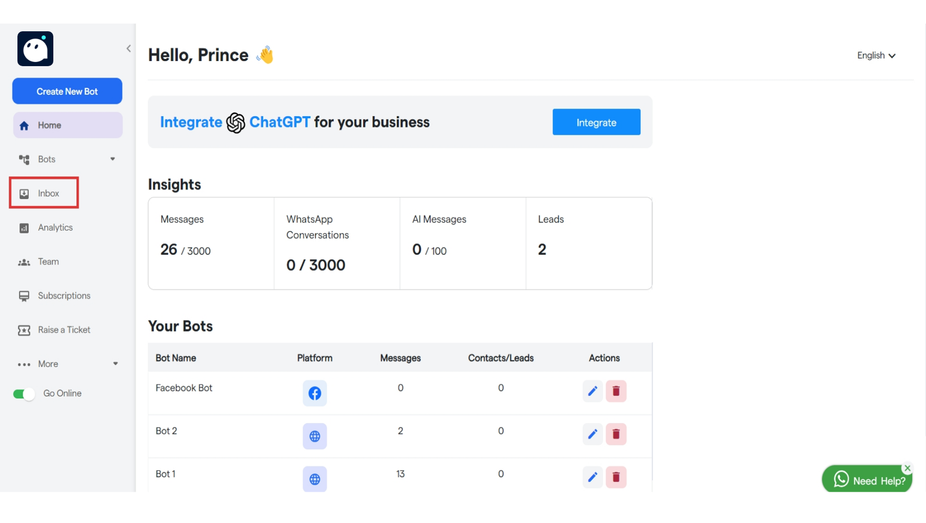Click the Bots sidebar icon
This screenshot has height=523, width=926.
[x=24, y=159]
